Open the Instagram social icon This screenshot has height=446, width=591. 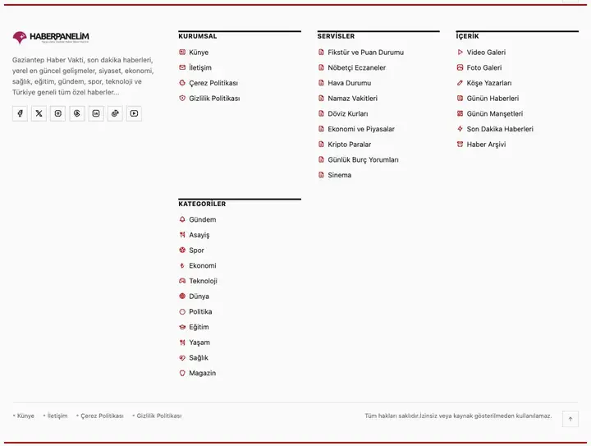58,113
